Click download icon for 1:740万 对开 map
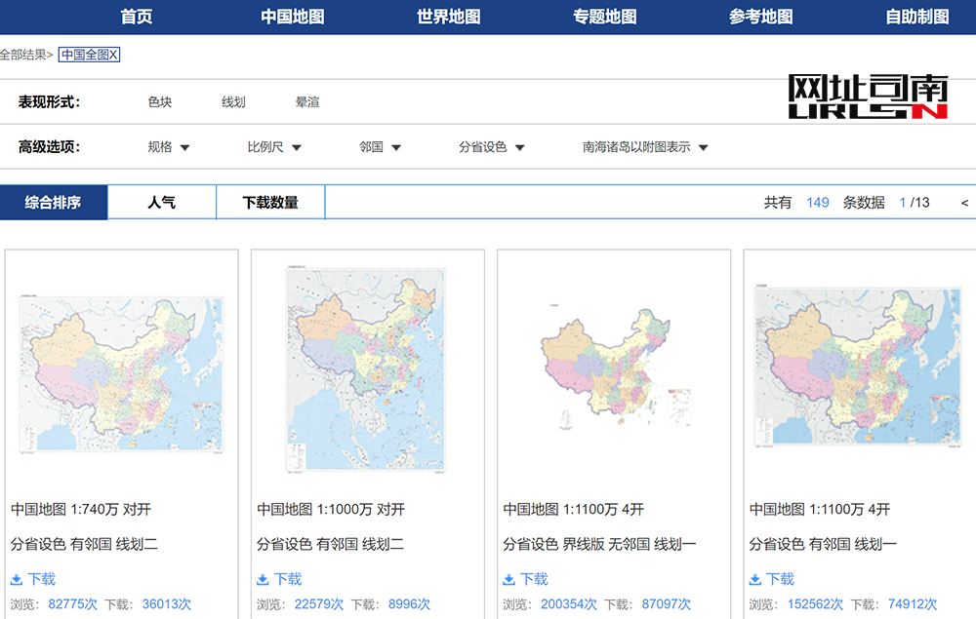The height and width of the screenshot is (619, 976). (x=17, y=579)
